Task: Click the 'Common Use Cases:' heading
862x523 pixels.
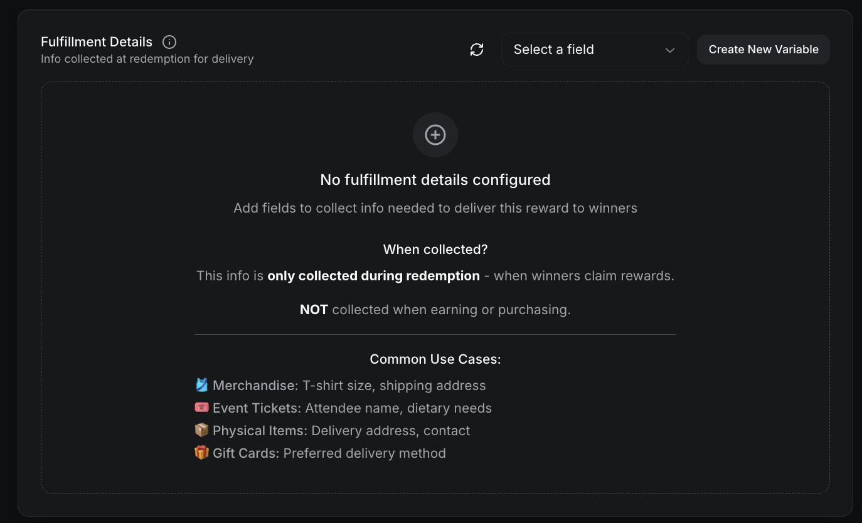Action: click(435, 359)
